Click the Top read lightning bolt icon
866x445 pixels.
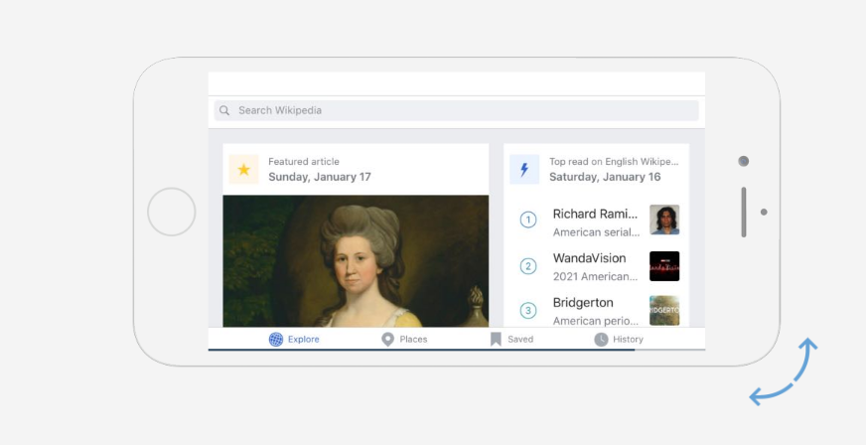click(524, 170)
